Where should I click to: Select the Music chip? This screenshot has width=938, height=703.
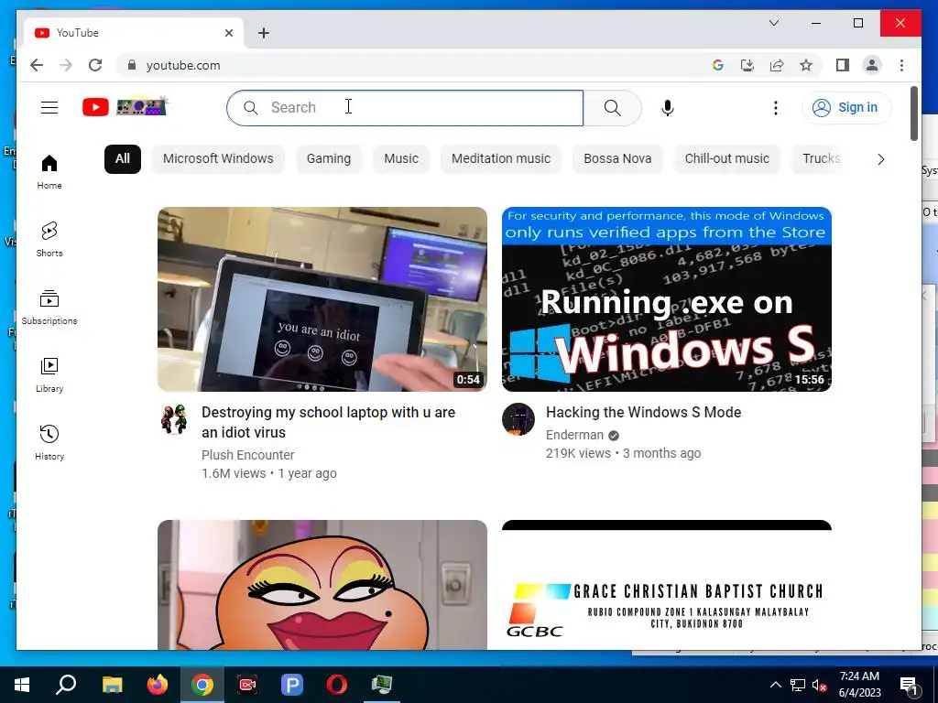401,159
